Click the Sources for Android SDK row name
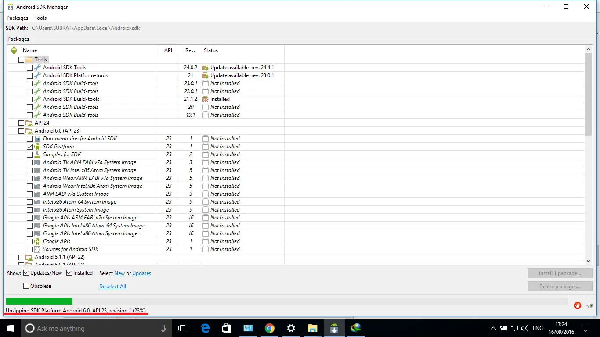This screenshot has height=337, width=600. 71,249
